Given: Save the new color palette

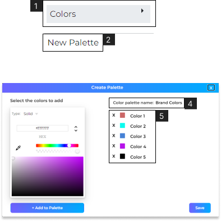Looking at the screenshot, I should click(200, 208).
